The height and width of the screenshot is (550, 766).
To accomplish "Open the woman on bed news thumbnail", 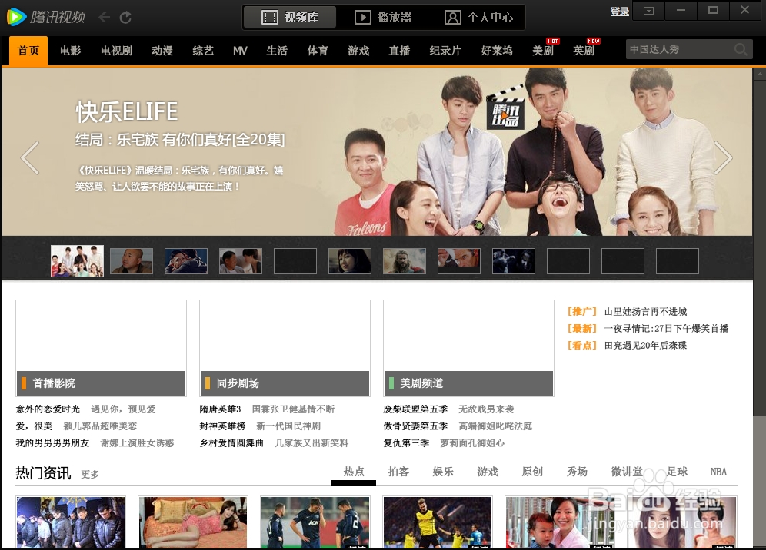I will 192,522.
